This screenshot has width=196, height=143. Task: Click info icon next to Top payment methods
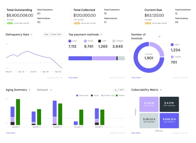pos(101,35)
